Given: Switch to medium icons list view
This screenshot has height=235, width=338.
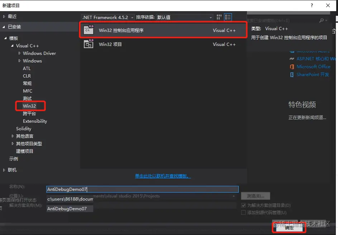Looking at the screenshot, I should pyautogui.click(x=228, y=17).
